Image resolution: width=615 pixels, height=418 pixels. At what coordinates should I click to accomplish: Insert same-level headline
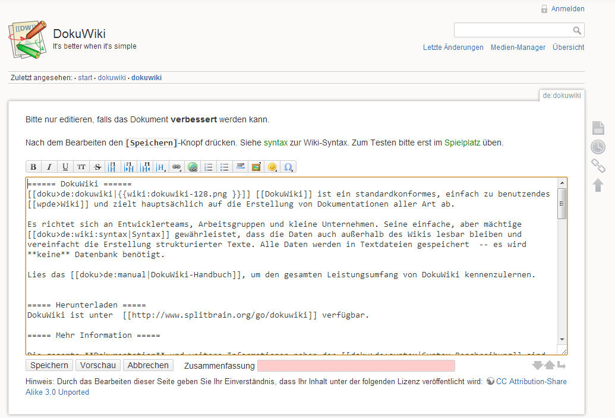(113, 167)
